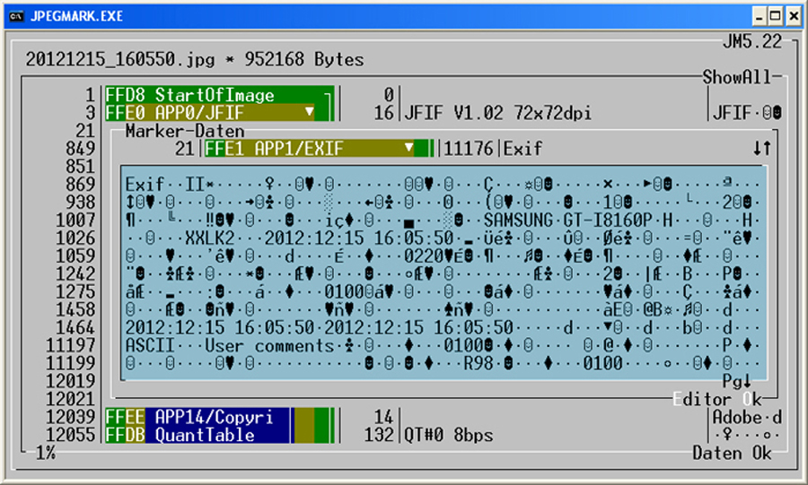Select the FFD8 StartOfImage marker row

[x=220, y=95]
